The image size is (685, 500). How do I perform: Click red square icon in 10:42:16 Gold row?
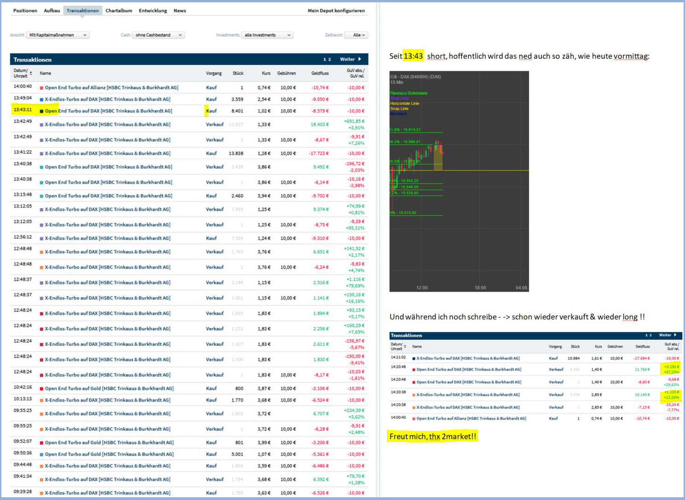41,389
